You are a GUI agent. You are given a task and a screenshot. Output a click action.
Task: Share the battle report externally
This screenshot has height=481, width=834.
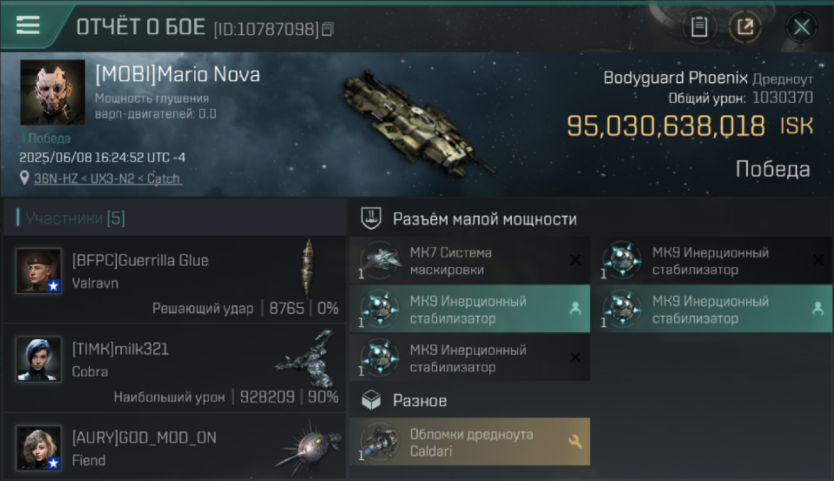click(x=745, y=27)
